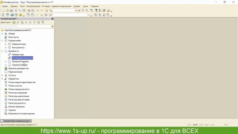Collapse the Справочники tree node
Image resolution: width=238 pixels, height=134 pixels.
click(x=2, y=41)
